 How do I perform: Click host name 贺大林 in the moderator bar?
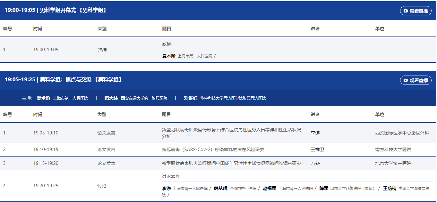[111, 98]
